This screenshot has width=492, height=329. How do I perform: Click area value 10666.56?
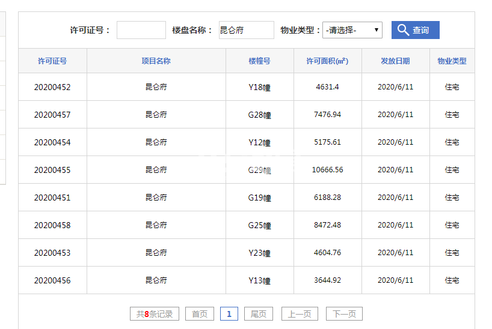click(x=327, y=169)
